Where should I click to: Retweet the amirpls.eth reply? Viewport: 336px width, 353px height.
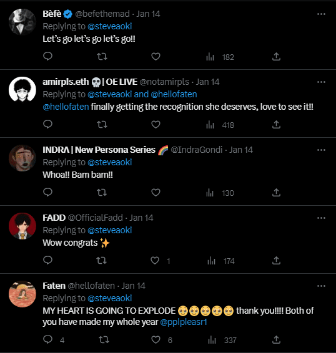(x=102, y=125)
